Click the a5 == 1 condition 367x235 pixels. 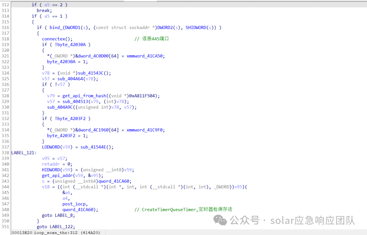pos(53,16)
